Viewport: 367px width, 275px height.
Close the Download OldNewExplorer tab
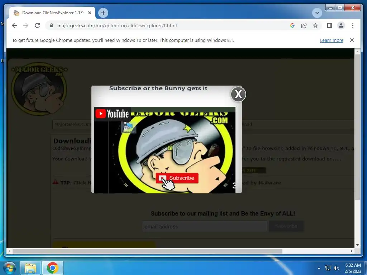89,13
